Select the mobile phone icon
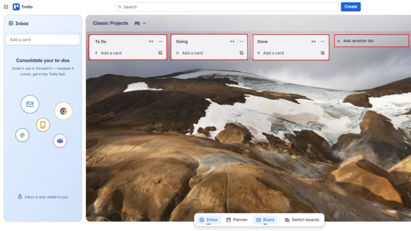Screen dimensions: 411x231 tap(43, 125)
